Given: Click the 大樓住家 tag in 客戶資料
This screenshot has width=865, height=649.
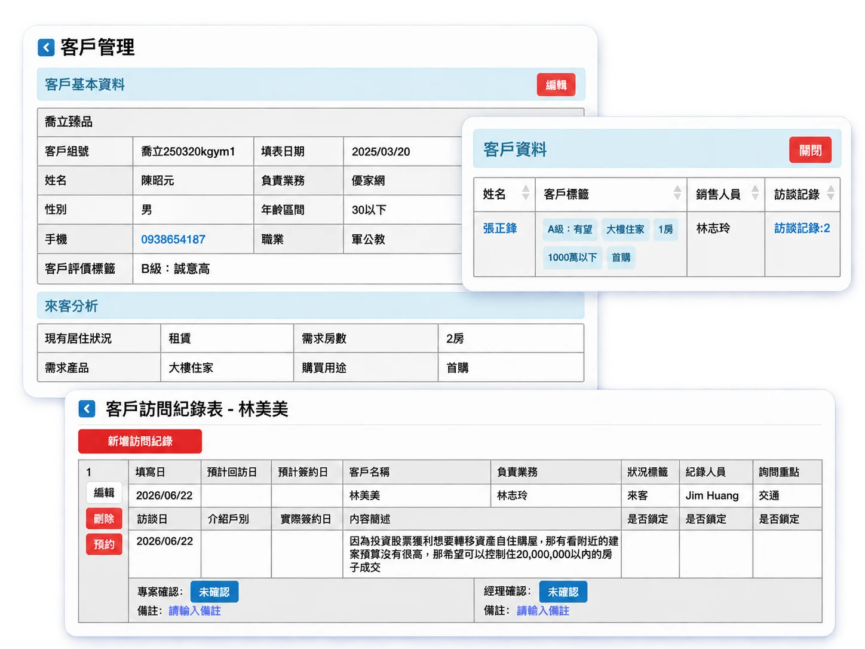Looking at the screenshot, I should (625, 229).
